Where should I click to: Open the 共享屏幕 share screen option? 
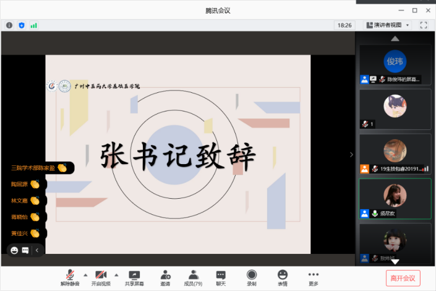[x=134, y=277]
